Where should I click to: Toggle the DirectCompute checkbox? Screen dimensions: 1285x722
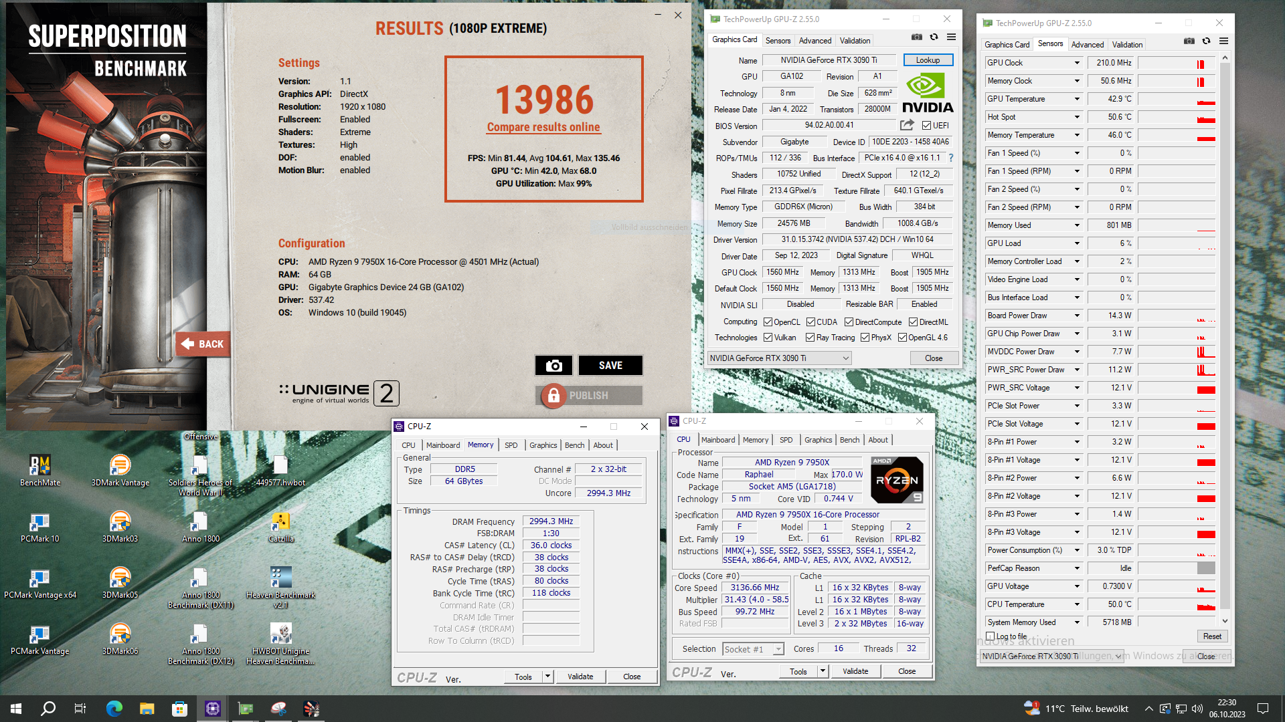coord(849,322)
